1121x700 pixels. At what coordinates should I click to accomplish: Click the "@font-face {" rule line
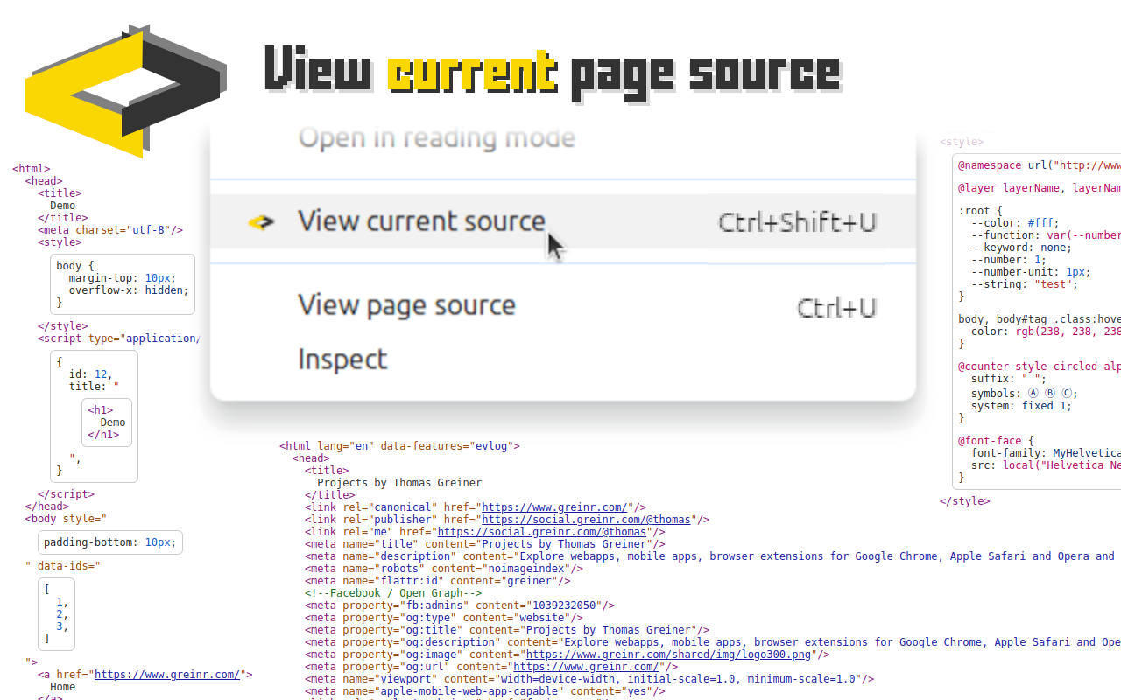(996, 441)
